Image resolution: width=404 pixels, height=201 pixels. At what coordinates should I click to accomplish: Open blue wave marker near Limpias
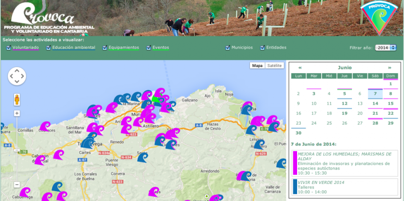259,145
